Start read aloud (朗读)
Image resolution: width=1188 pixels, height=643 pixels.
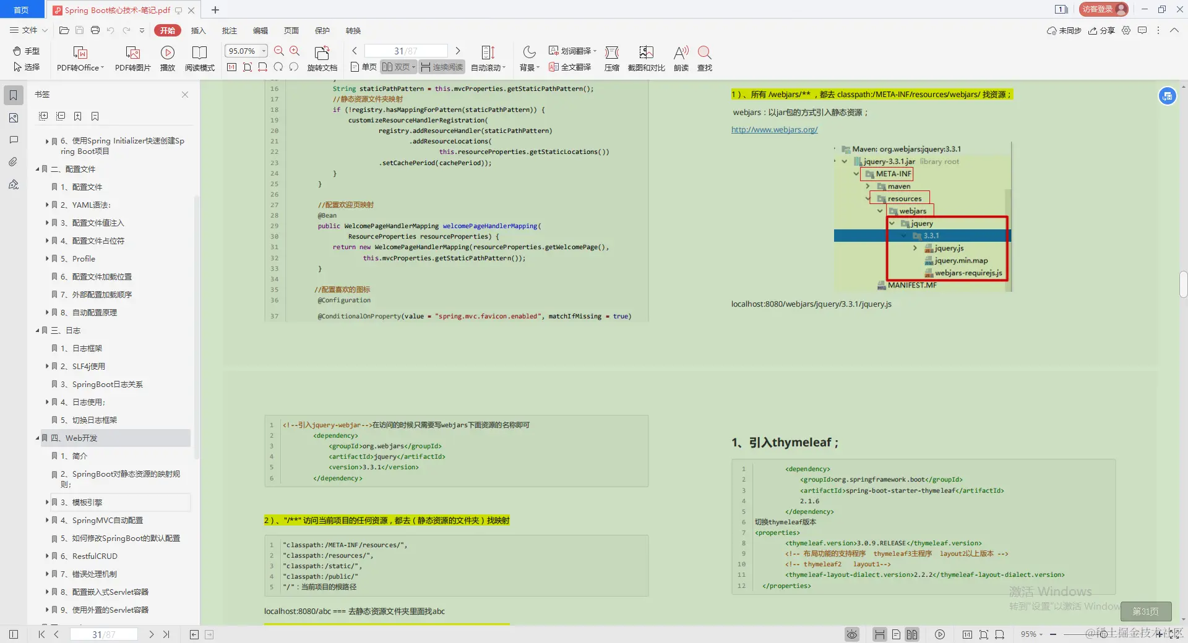(681, 59)
